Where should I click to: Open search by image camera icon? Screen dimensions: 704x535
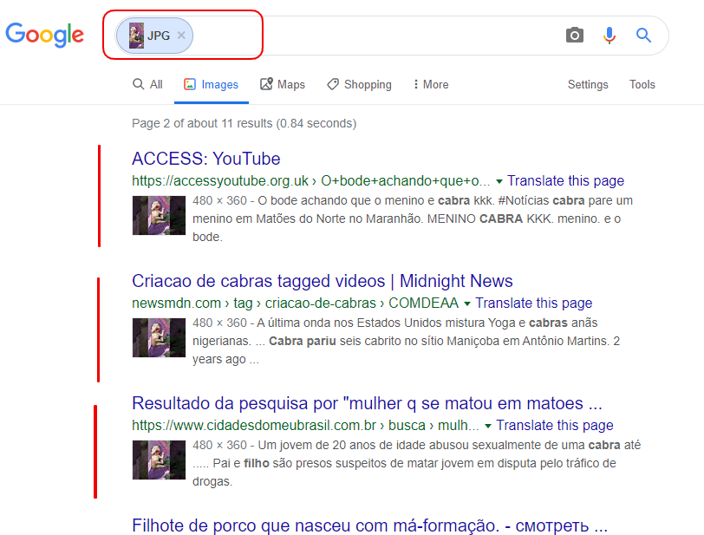click(x=574, y=35)
